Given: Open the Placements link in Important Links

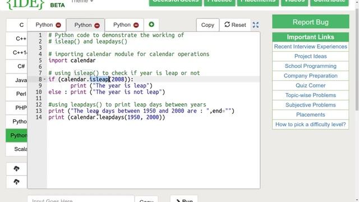Looking at the screenshot, I should coord(310,114).
